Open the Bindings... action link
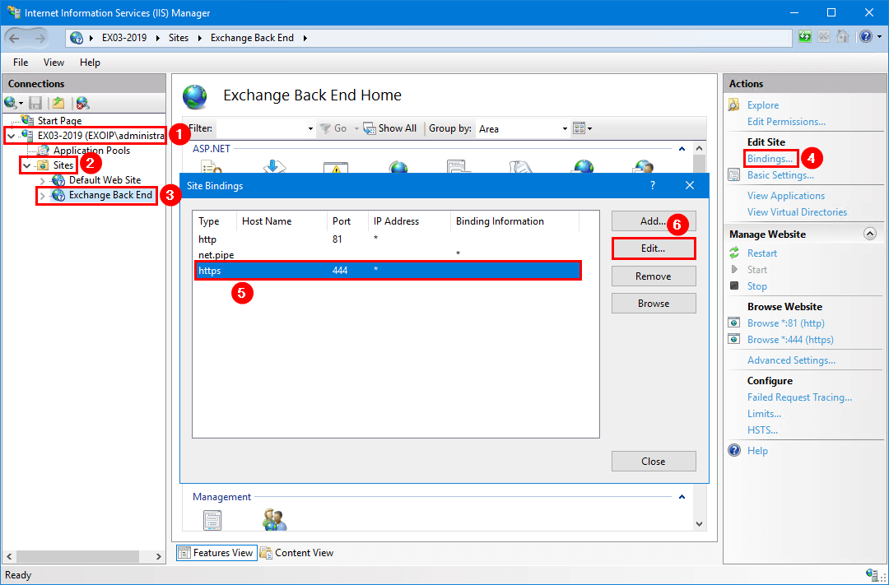This screenshot has width=889, height=585. [x=770, y=159]
